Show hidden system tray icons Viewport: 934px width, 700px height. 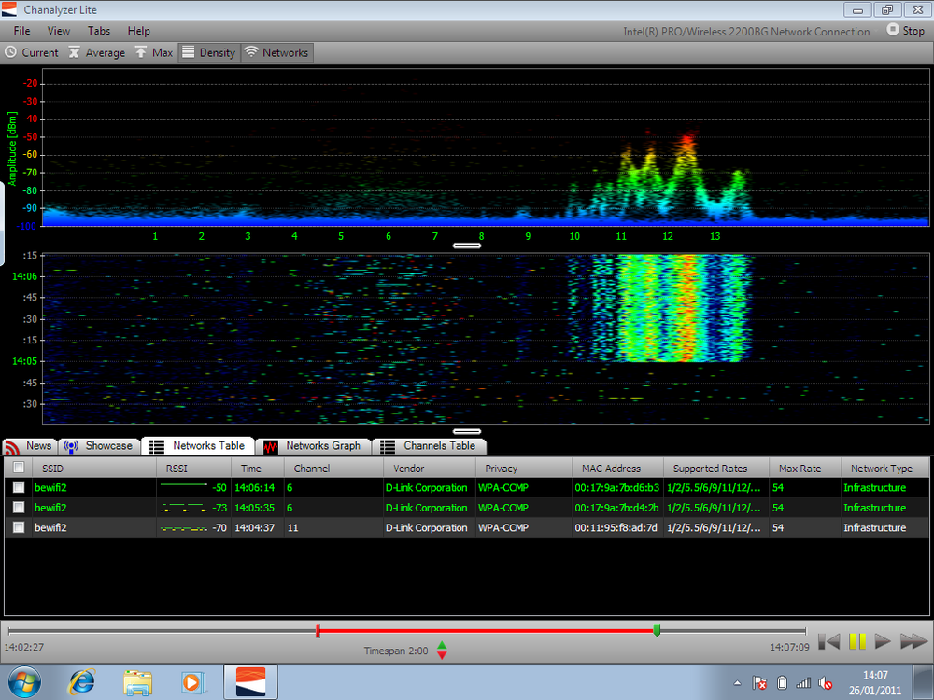pos(738,683)
